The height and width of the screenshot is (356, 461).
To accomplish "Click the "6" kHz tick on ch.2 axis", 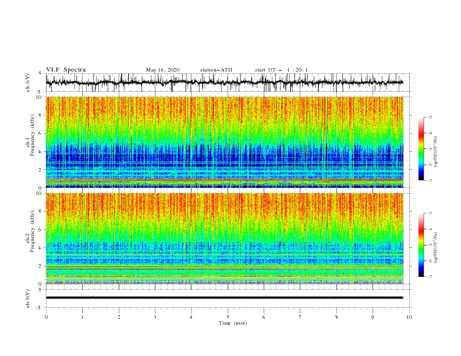I will click(41, 230).
